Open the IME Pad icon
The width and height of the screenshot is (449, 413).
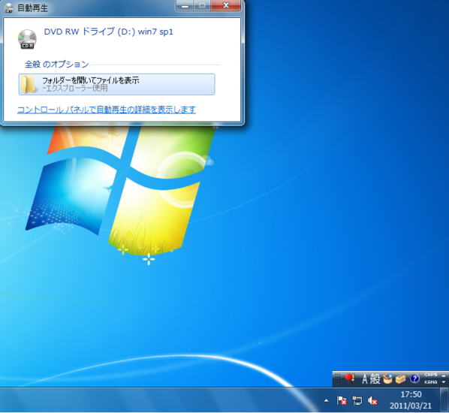pyautogui.click(x=387, y=379)
